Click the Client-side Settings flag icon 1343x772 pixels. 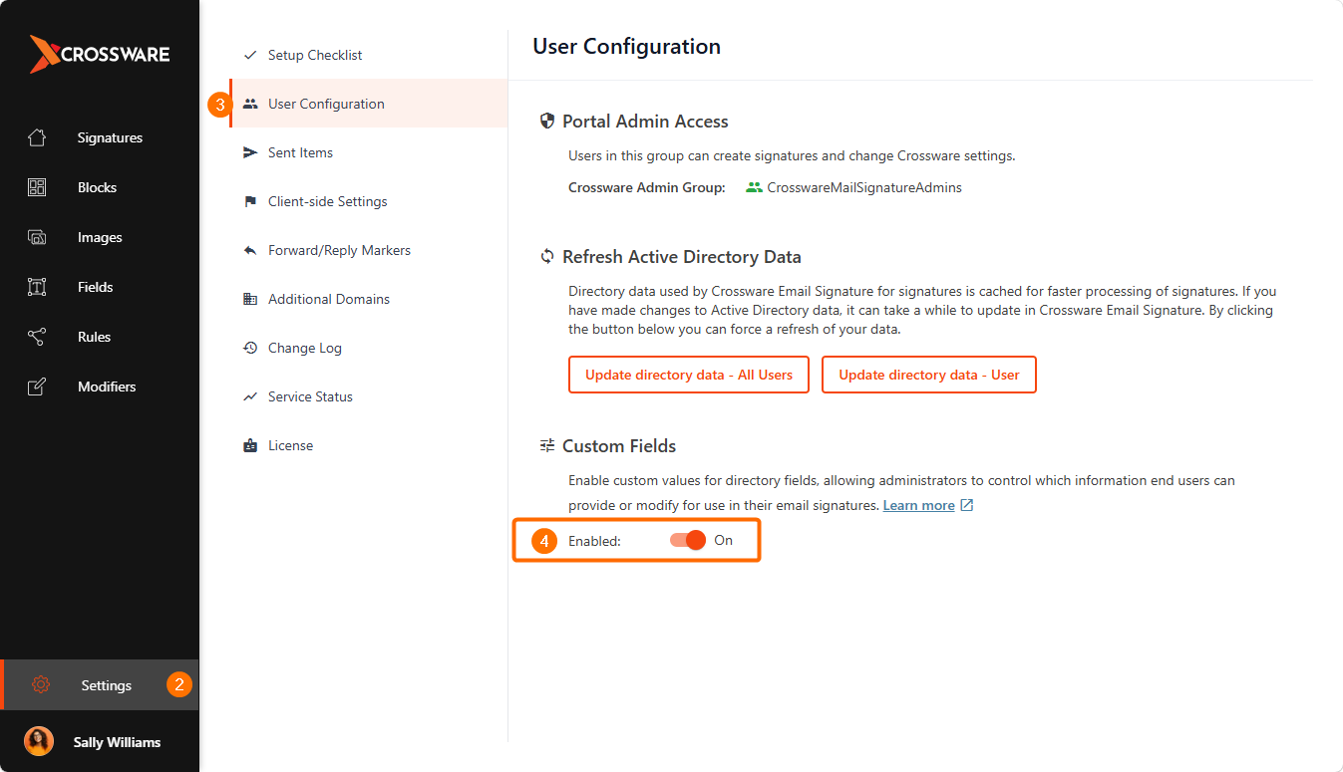point(250,201)
